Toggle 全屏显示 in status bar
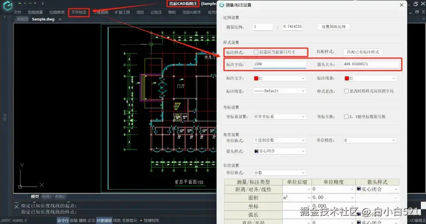This screenshot has height=224, width=426. (x=130, y=220)
